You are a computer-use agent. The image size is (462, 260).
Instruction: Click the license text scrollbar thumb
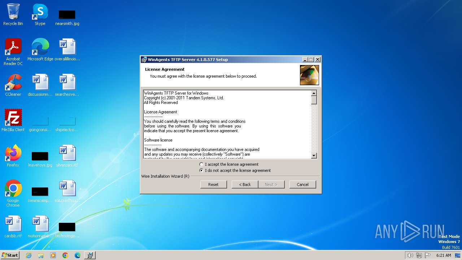(x=314, y=100)
